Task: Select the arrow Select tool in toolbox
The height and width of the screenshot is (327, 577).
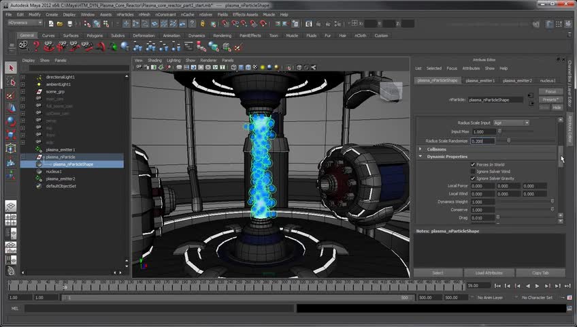Action: click(x=11, y=68)
